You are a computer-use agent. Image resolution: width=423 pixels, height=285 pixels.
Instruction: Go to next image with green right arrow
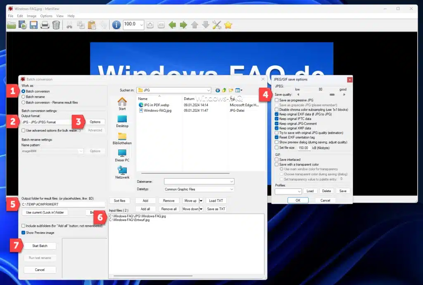coord(183,25)
